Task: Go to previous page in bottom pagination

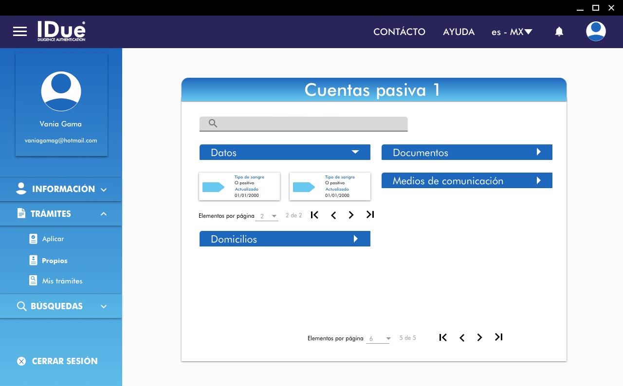Action: click(x=461, y=337)
